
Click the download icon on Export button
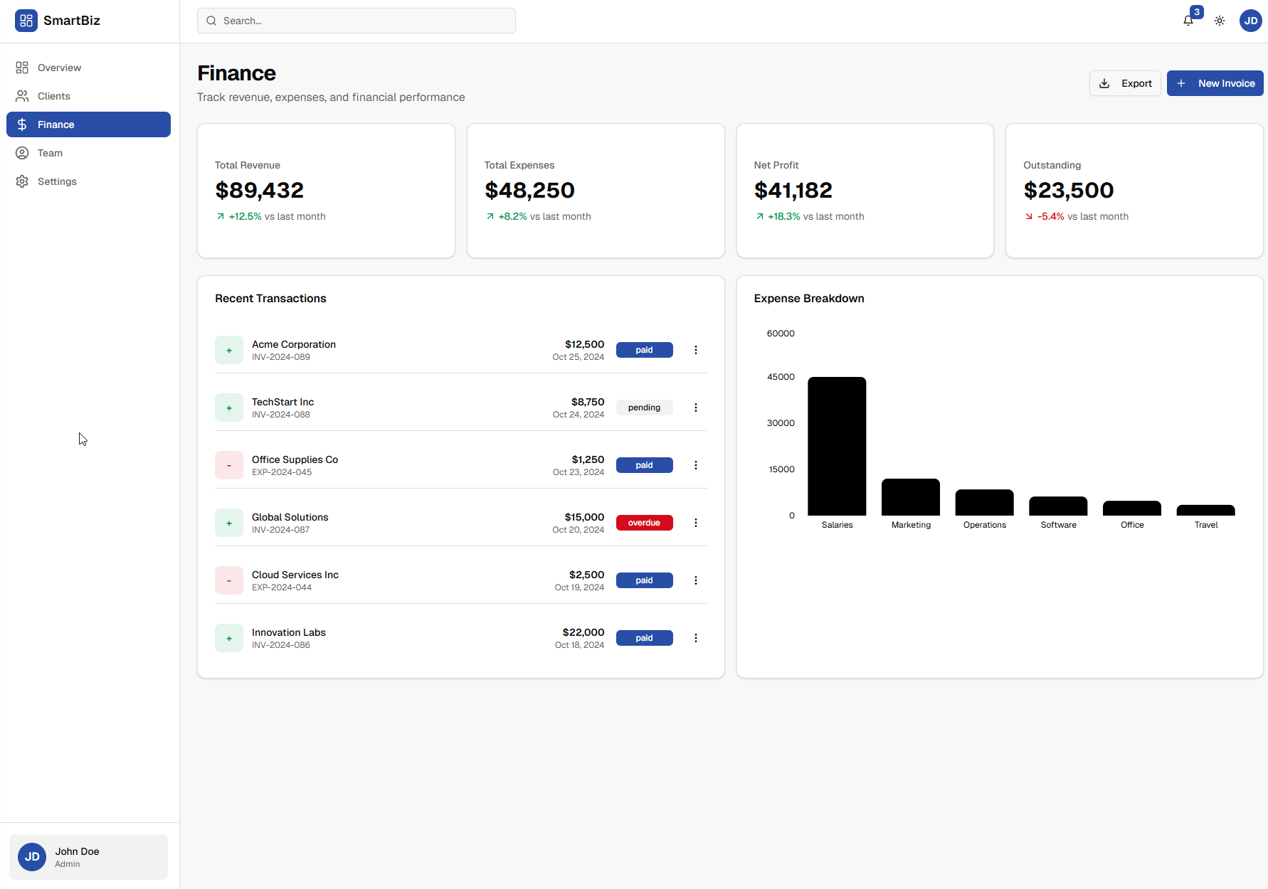click(1104, 83)
